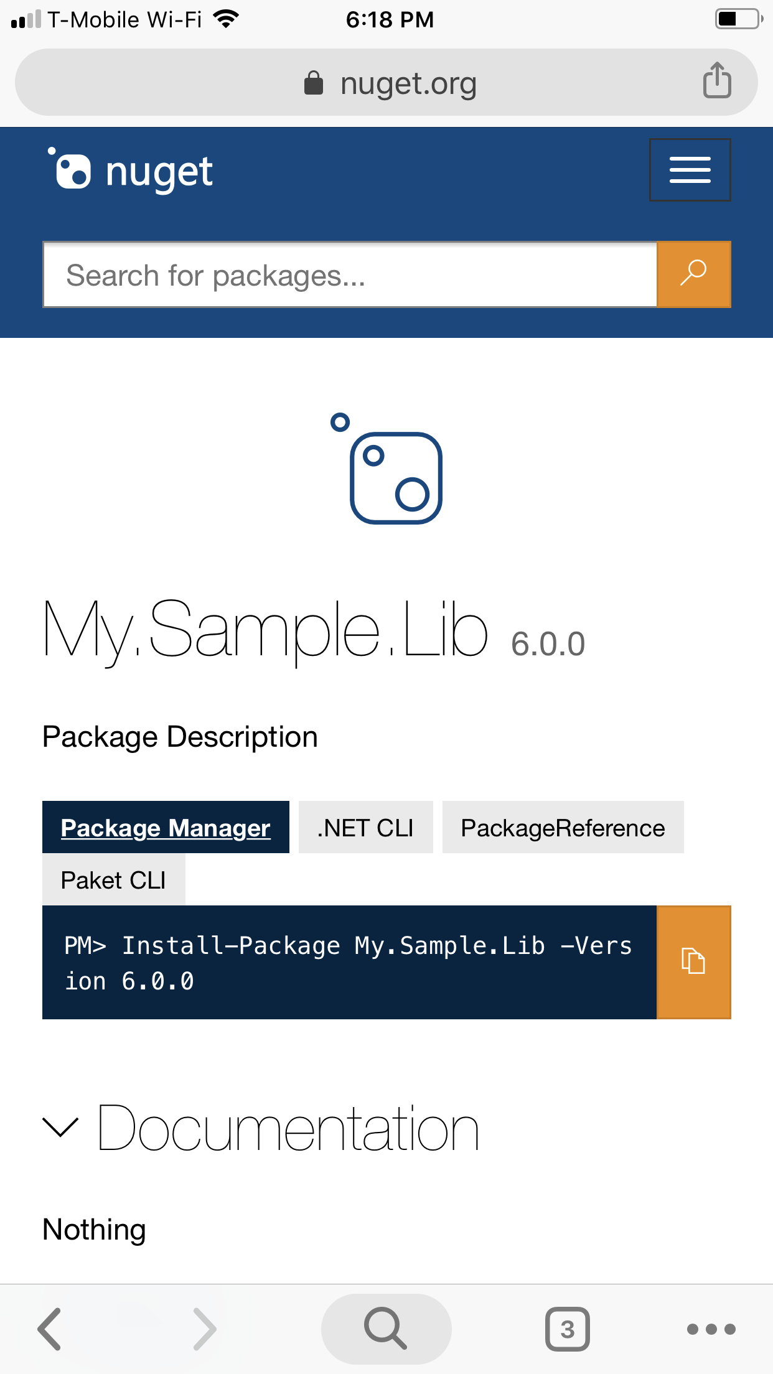Switch to the .NET CLI tab
773x1374 pixels.
click(x=365, y=827)
